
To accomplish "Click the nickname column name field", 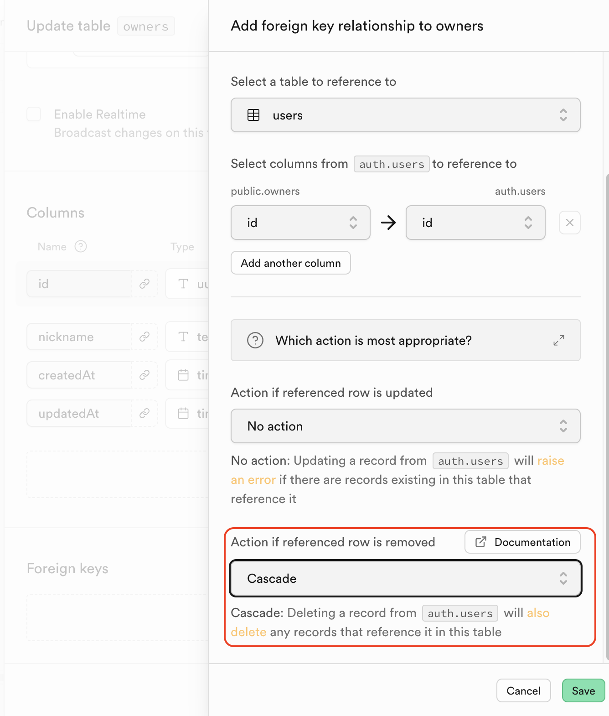I will pos(79,337).
